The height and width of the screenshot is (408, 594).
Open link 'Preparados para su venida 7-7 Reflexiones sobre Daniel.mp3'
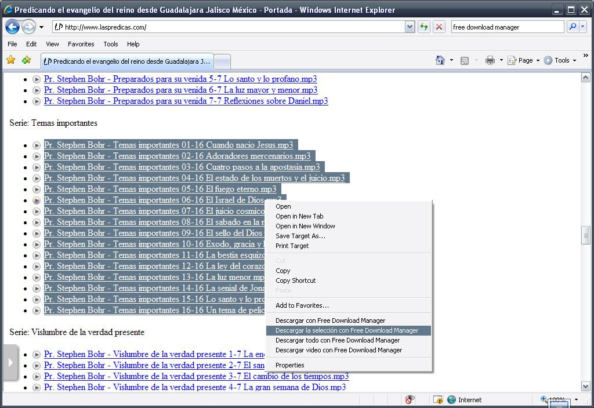click(186, 101)
